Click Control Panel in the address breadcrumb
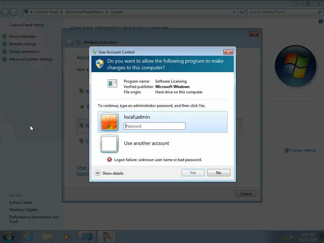This screenshot has width=324, height=243. (x=47, y=12)
